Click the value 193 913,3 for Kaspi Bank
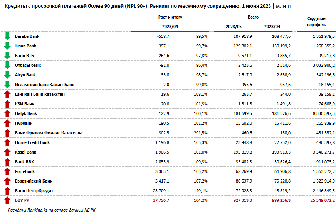Image resolution: width=336 pixels, height=215 pixels. coord(281,152)
